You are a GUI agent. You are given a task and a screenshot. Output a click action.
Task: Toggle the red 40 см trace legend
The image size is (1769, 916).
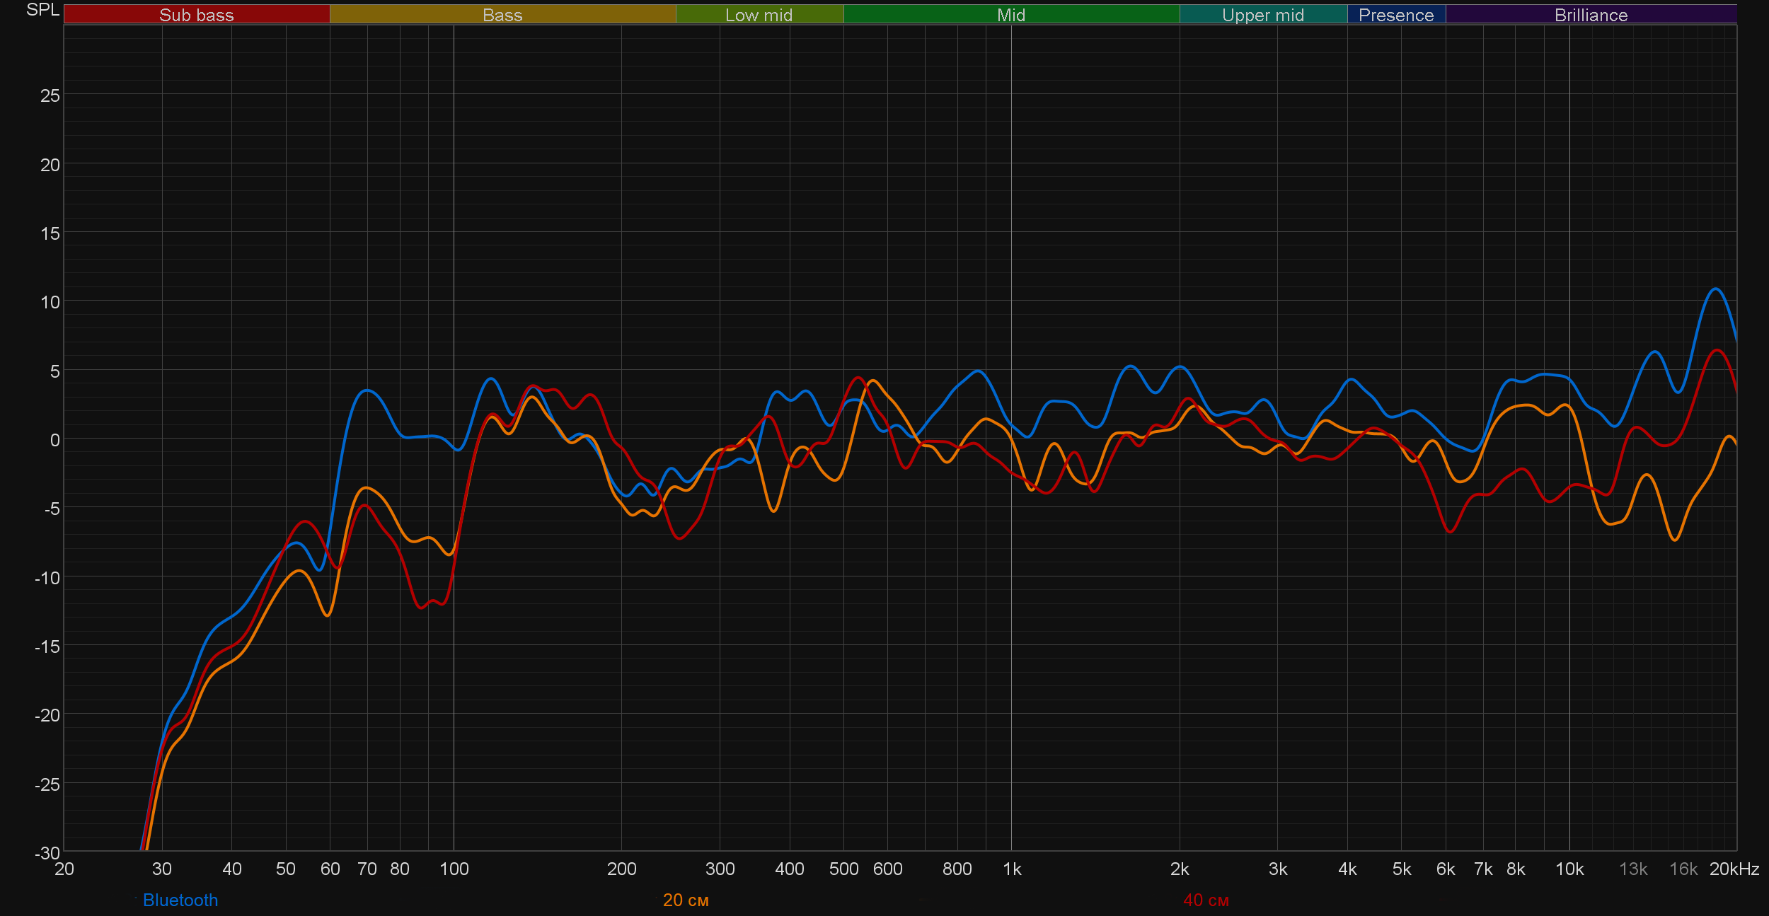pyautogui.click(x=1206, y=900)
